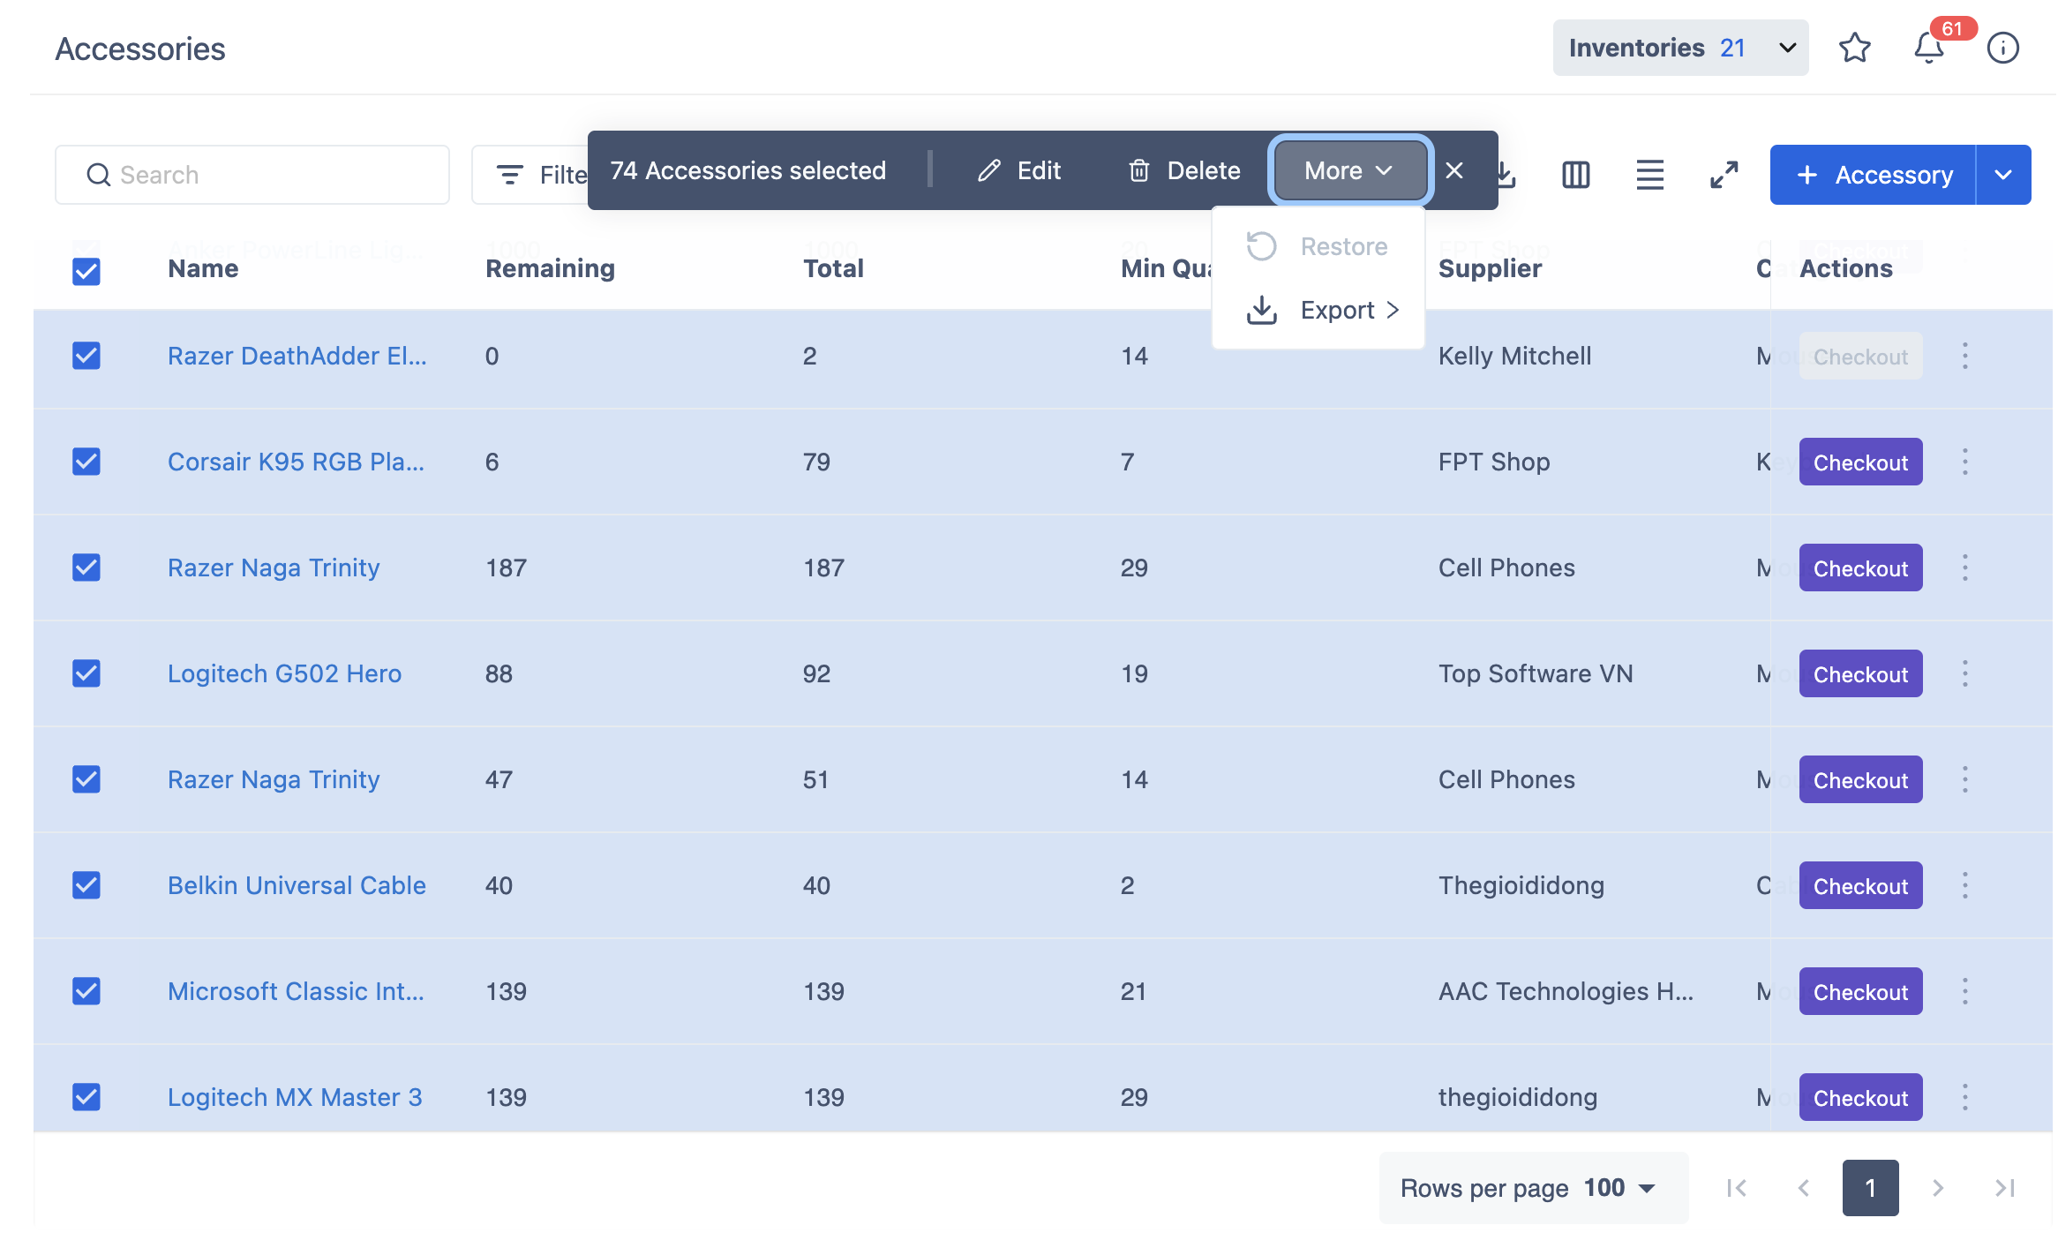Open the column settings icon
The image size is (2058, 1248).
coord(1575,175)
